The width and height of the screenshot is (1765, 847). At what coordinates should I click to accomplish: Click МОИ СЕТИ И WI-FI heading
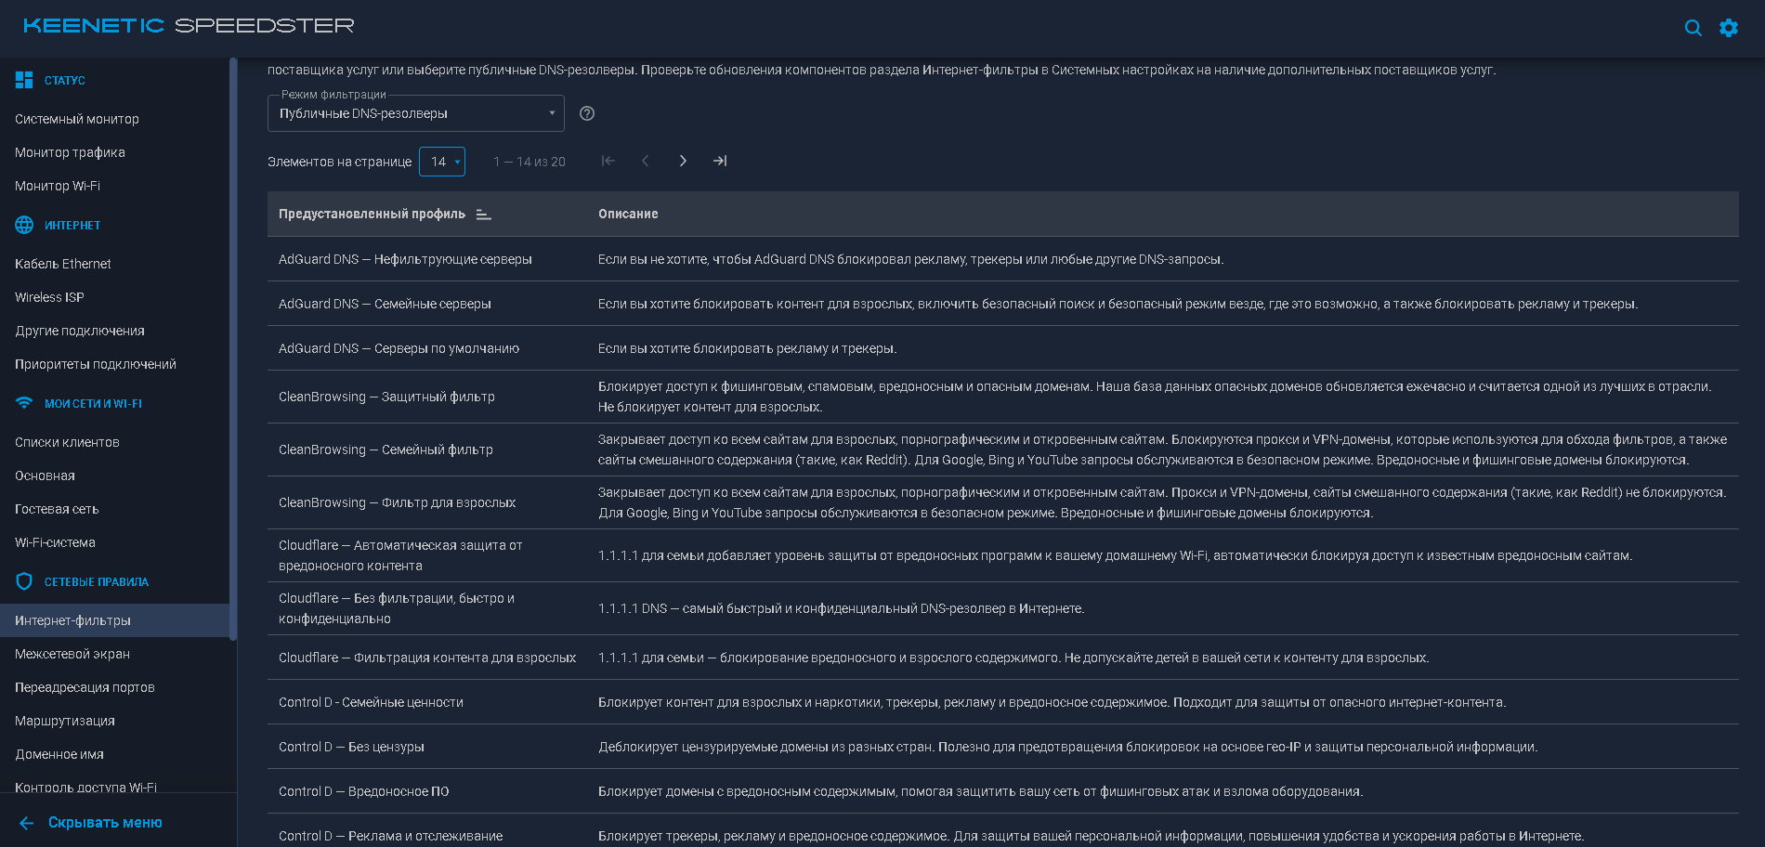(x=93, y=404)
